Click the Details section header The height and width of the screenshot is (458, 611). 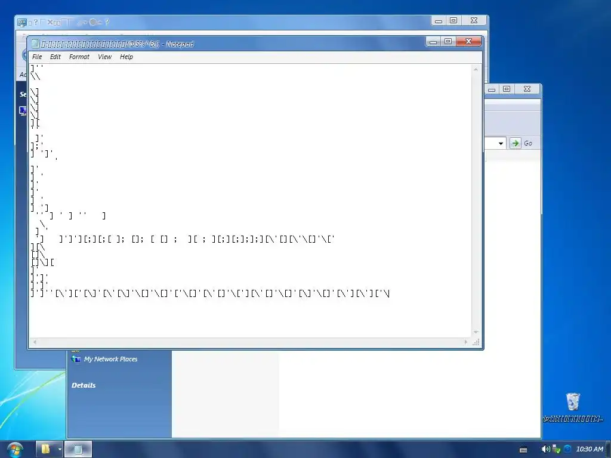point(84,385)
